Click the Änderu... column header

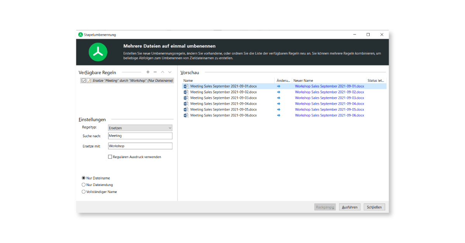point(283,81)
